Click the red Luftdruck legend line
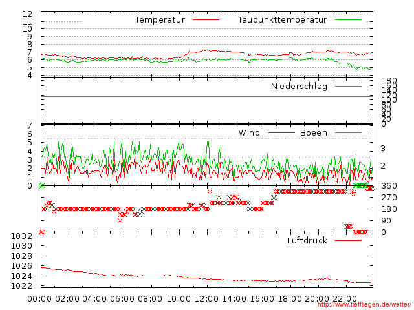This screenshot has width=414, height=310. click(x=348, y=240)
